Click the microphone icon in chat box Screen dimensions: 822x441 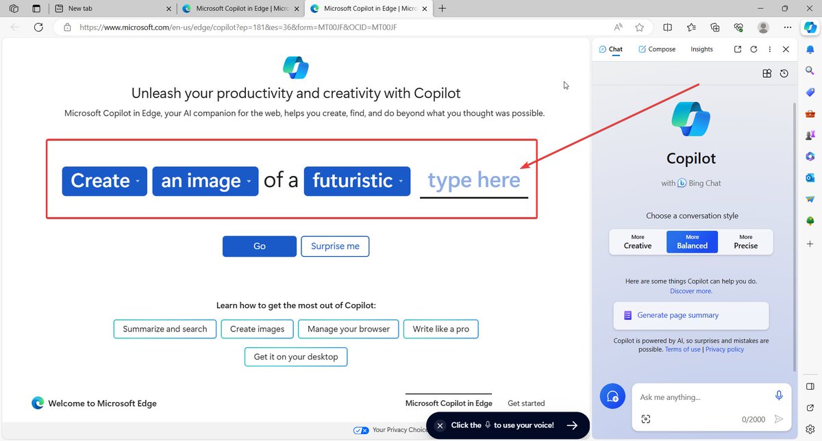[x=779, y=396]
